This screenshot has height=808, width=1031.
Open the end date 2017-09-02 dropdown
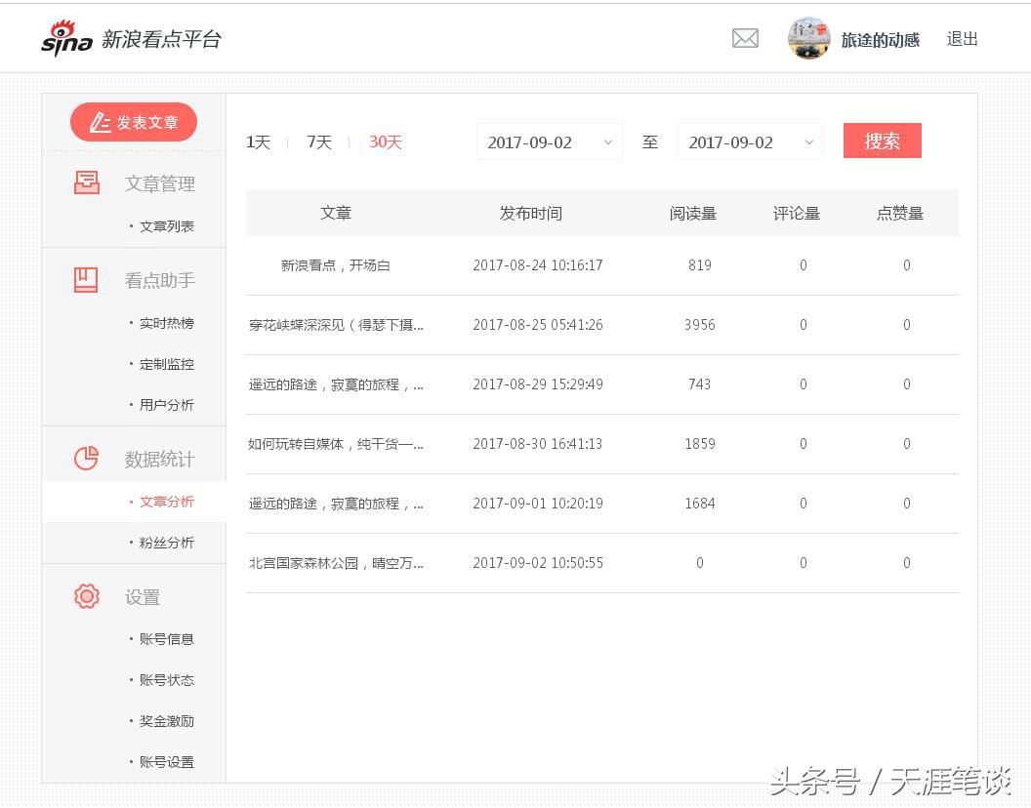750,141
